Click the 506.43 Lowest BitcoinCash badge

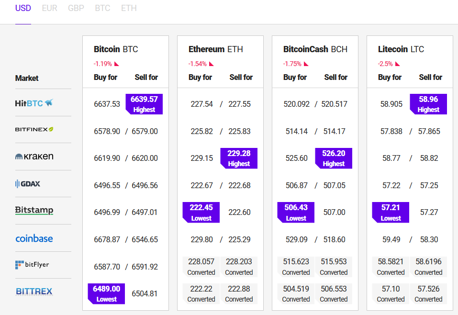[x=296, y=213]
